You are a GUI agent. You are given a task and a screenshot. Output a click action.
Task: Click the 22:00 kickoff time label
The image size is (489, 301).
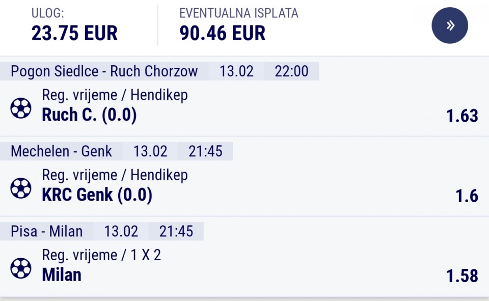[291, 71]
